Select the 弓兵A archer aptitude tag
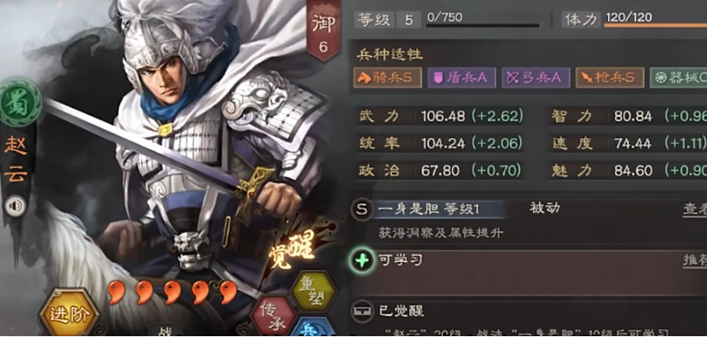This screenshot has height=337, width=707. pos(535,78)
